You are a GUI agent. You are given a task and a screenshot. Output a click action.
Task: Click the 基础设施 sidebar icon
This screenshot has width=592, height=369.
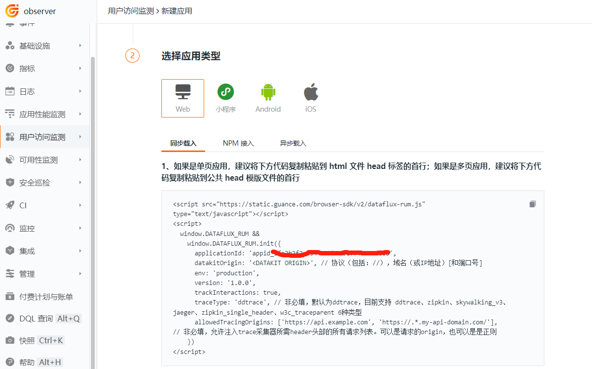[x=10, y=46]
